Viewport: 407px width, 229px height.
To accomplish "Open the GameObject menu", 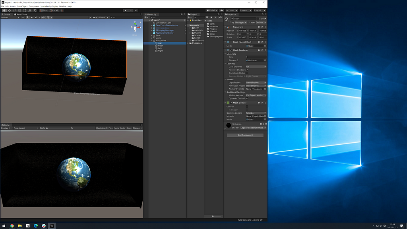I will (22, 6).
